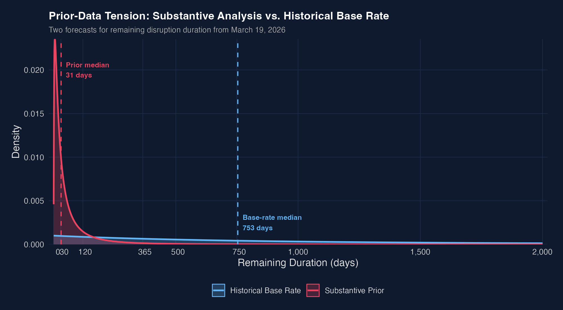563x310 pixels.
Task: Open the 2,000 axis tick label
Action: [x=542, y=252]
